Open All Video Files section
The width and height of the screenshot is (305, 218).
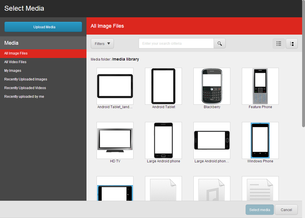pos(16,62)
